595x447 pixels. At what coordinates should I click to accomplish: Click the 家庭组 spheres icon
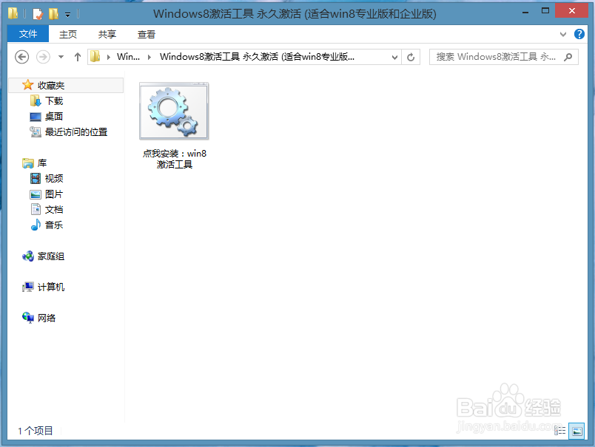click(27, 256)
